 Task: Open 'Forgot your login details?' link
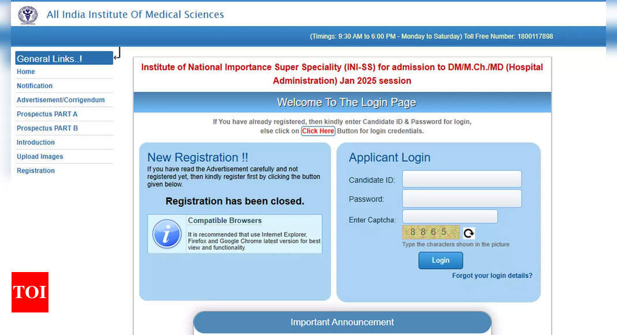tap(492, 276)
